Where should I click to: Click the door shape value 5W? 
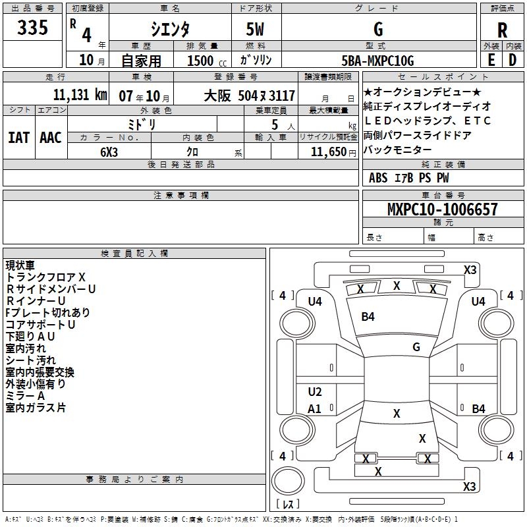(256, 29)
